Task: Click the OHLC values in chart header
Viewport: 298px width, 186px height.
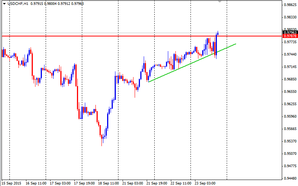Action: pyautogui.click(x=57, y=4)
